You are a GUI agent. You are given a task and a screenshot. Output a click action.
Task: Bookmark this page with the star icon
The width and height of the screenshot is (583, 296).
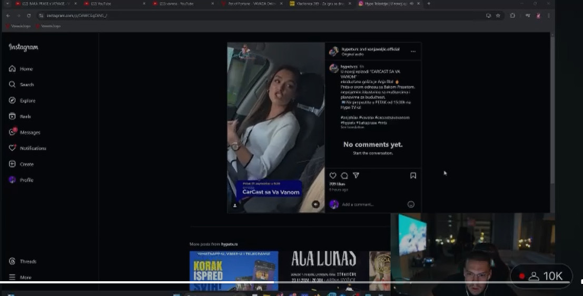(498, 15)
